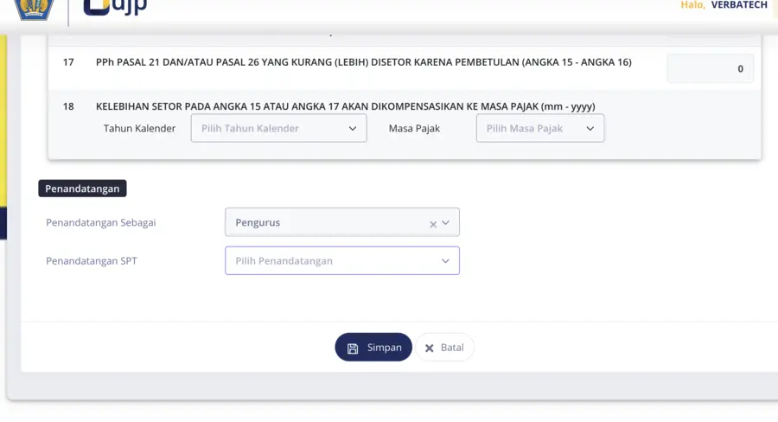Click the Ministry of Finance emblem in the header
The width and height of the screenshot is (778, 422).
click(x=33, y=10)
